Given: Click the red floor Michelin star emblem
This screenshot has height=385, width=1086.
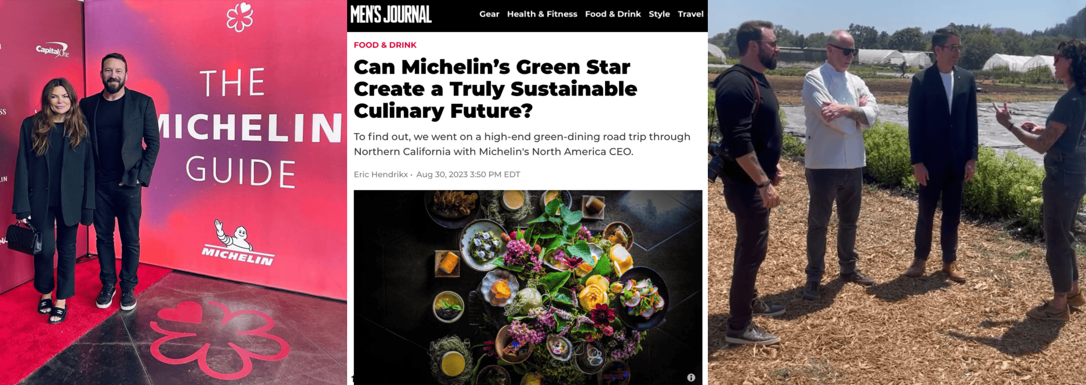Looking at the screenshot, I should point(220,339).
